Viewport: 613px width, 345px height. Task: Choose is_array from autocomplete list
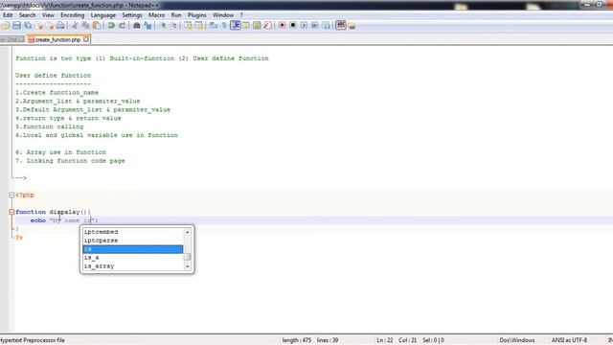(x=133, y=266)
